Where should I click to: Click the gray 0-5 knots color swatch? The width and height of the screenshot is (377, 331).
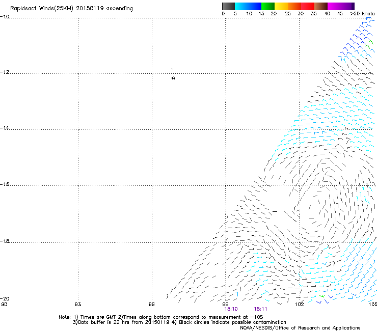click(228, 6)
